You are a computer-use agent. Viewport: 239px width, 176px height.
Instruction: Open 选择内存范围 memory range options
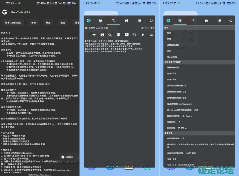click(175, 67)
